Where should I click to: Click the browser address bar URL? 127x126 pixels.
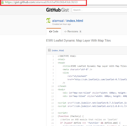(41, 2)
